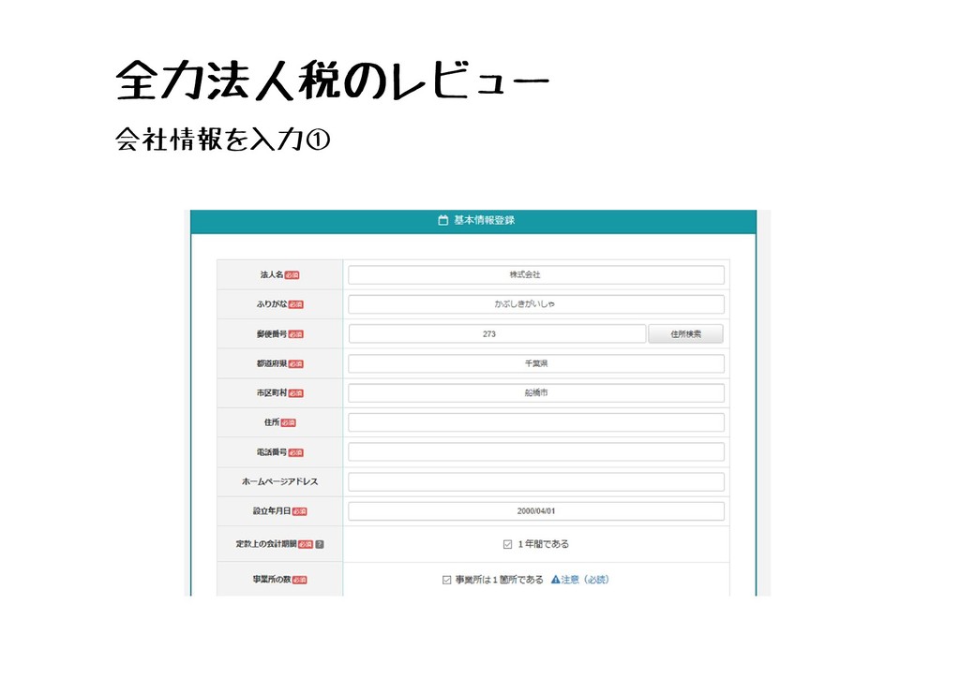Click the 郵便番号 field containing 273
The image size is (960, 678).
[497, 333]
